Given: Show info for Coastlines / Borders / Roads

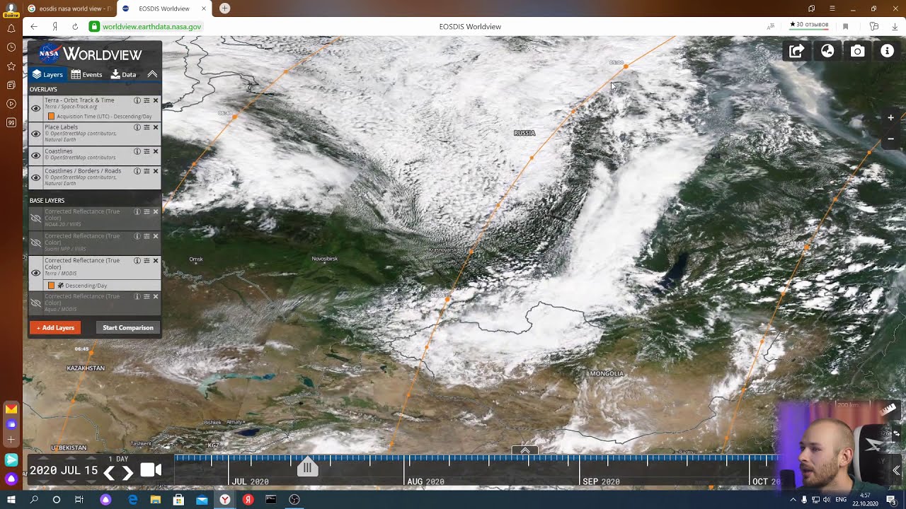Looking at the screenshot, I should 137,171.
